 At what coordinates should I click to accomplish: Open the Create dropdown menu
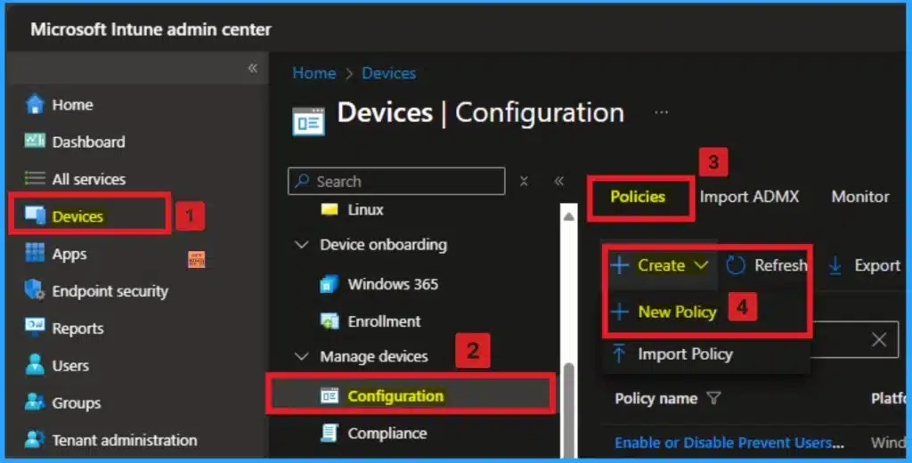tap(660, 265)
